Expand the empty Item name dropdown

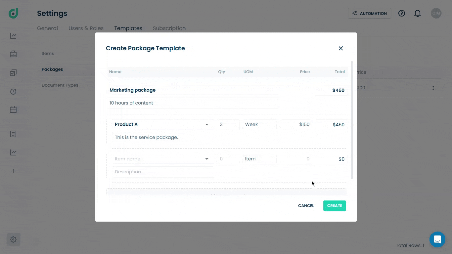[207, 159]
